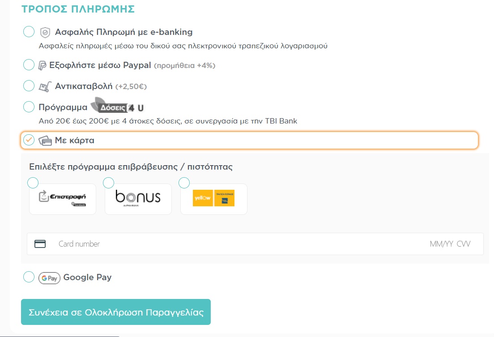Choose Αντικαταβολή radio button
This screenshot has width=494, height=337.
pyautogui.click(x=29, y=86)
